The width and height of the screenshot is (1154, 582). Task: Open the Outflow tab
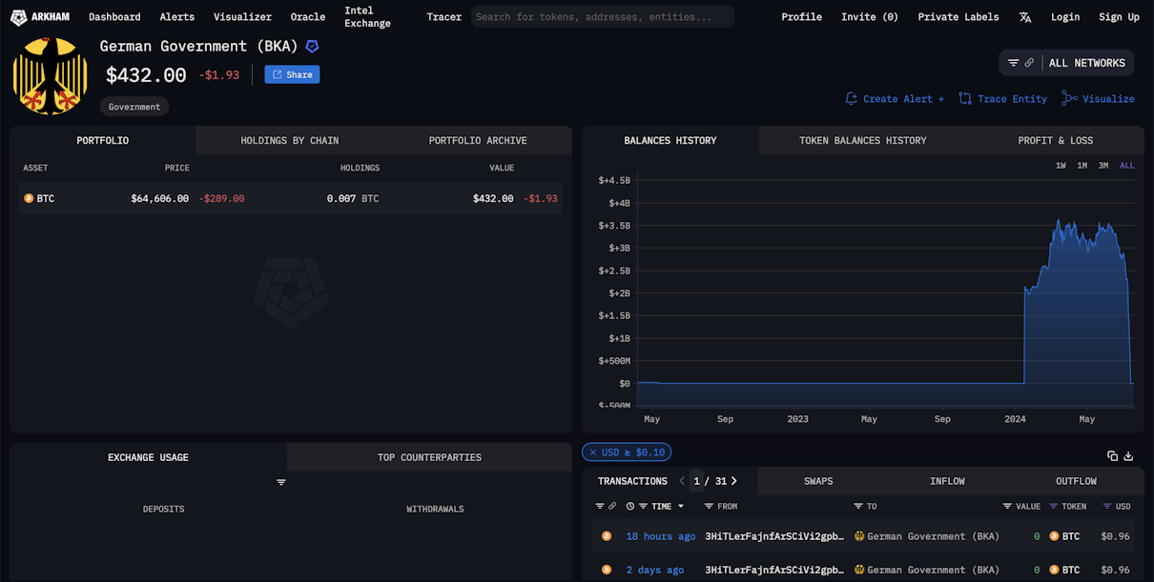point(1076,481)
